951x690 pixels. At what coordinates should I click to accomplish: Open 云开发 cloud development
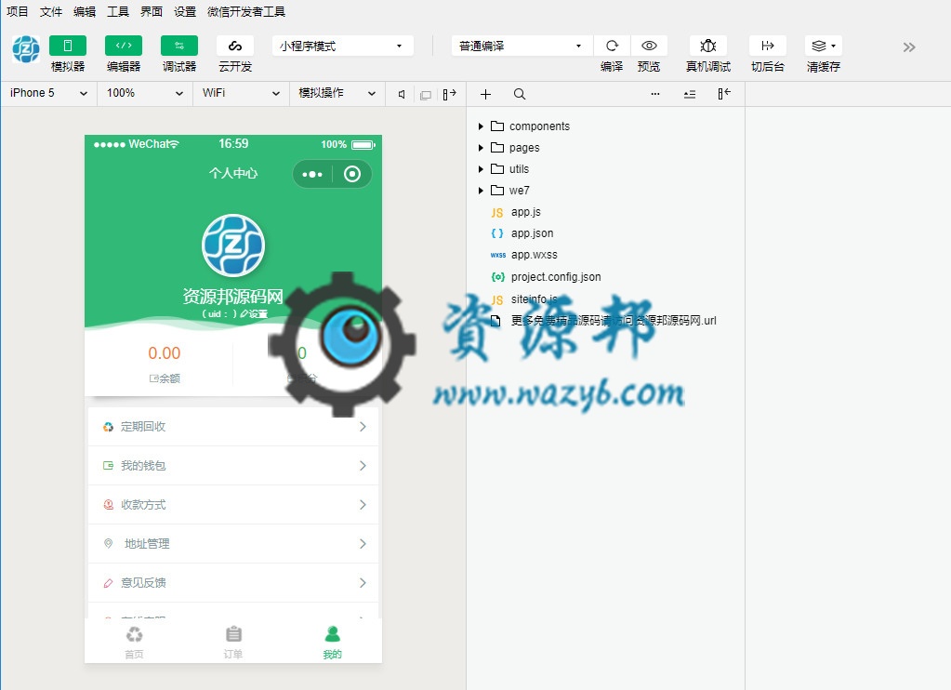[x=234, y=46]
